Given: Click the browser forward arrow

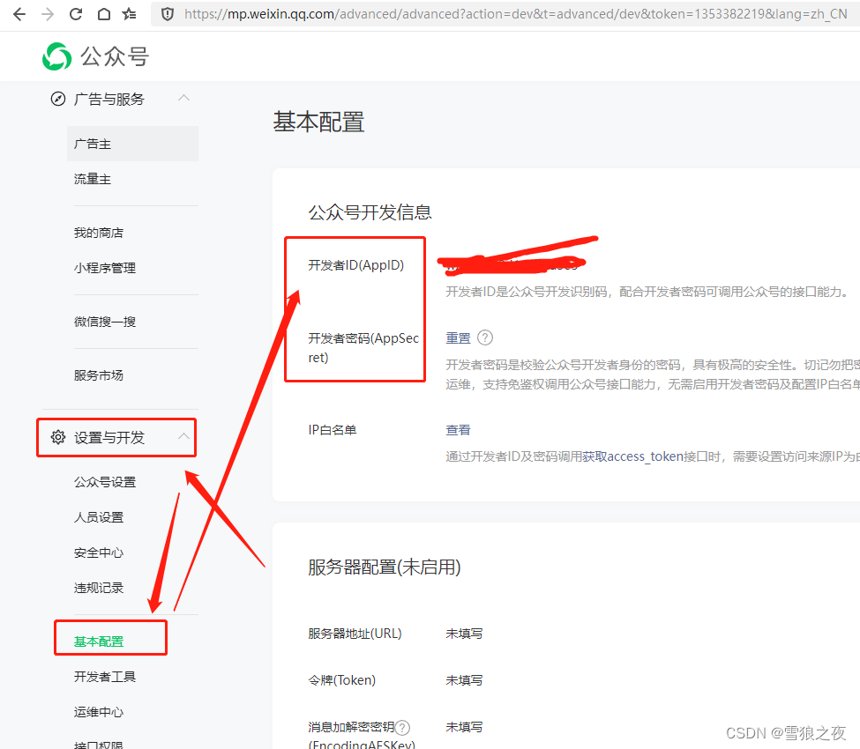Looking at the screenshot, I should 48,14.
